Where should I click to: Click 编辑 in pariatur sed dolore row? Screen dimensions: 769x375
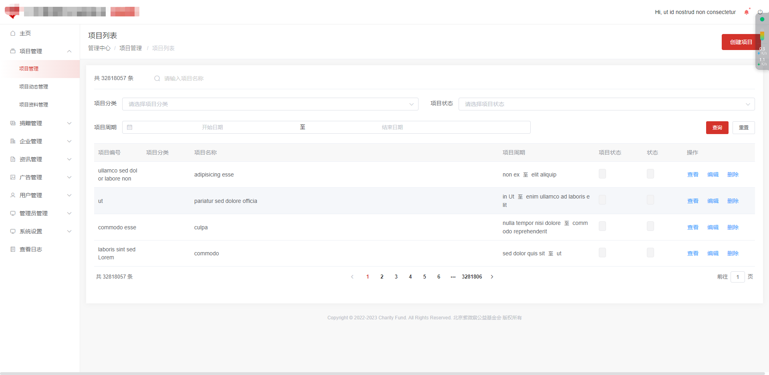click(713, 201)
